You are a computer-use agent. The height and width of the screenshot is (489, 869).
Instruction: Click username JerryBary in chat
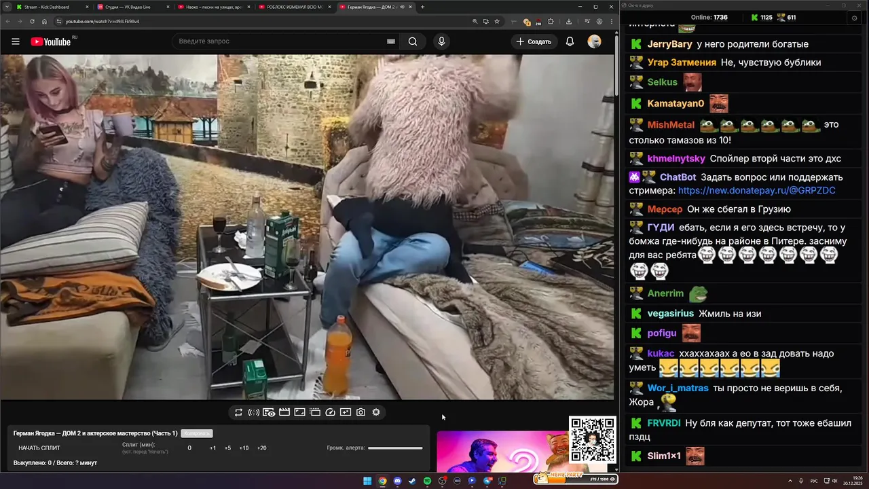(x=669, y=44)
